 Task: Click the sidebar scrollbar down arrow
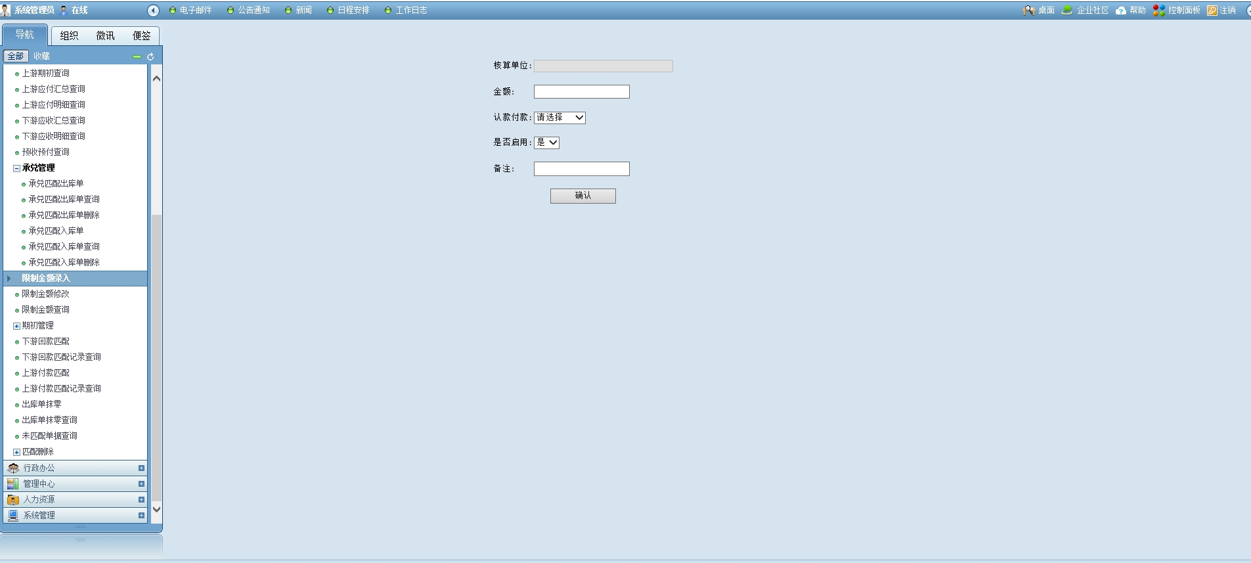click(x=156, y=509)
